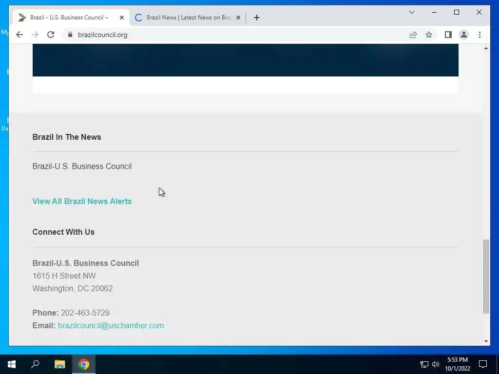View site info via the padlock icon

70,35
